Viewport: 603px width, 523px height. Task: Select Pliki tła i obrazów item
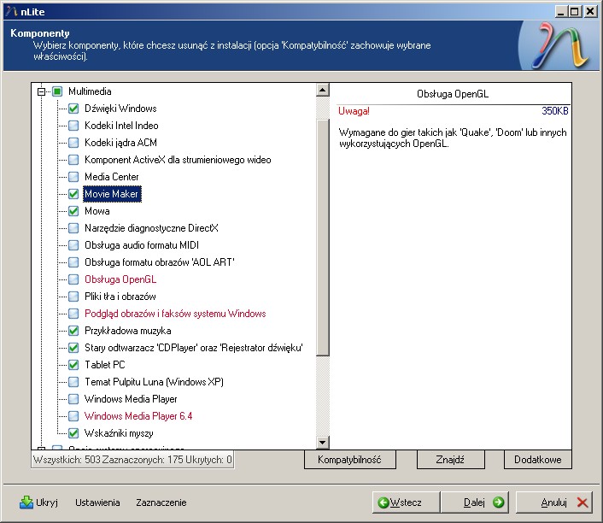(120, 297)
